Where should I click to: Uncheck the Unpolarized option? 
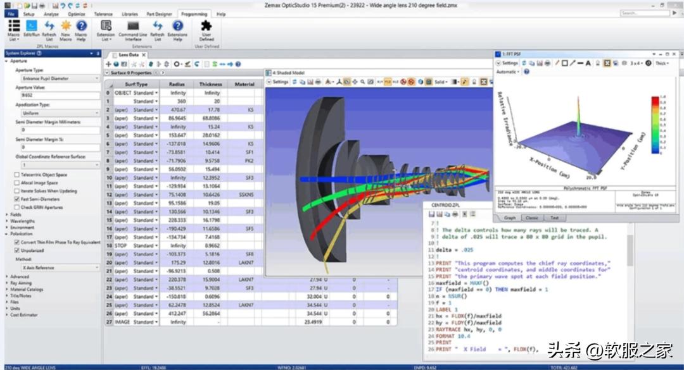[x=18, y=249]
